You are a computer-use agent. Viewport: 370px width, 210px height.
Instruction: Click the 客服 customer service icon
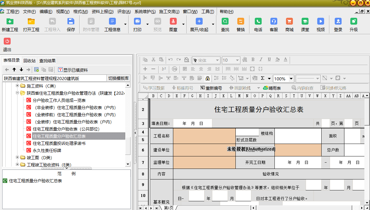[x=274, y=21]
